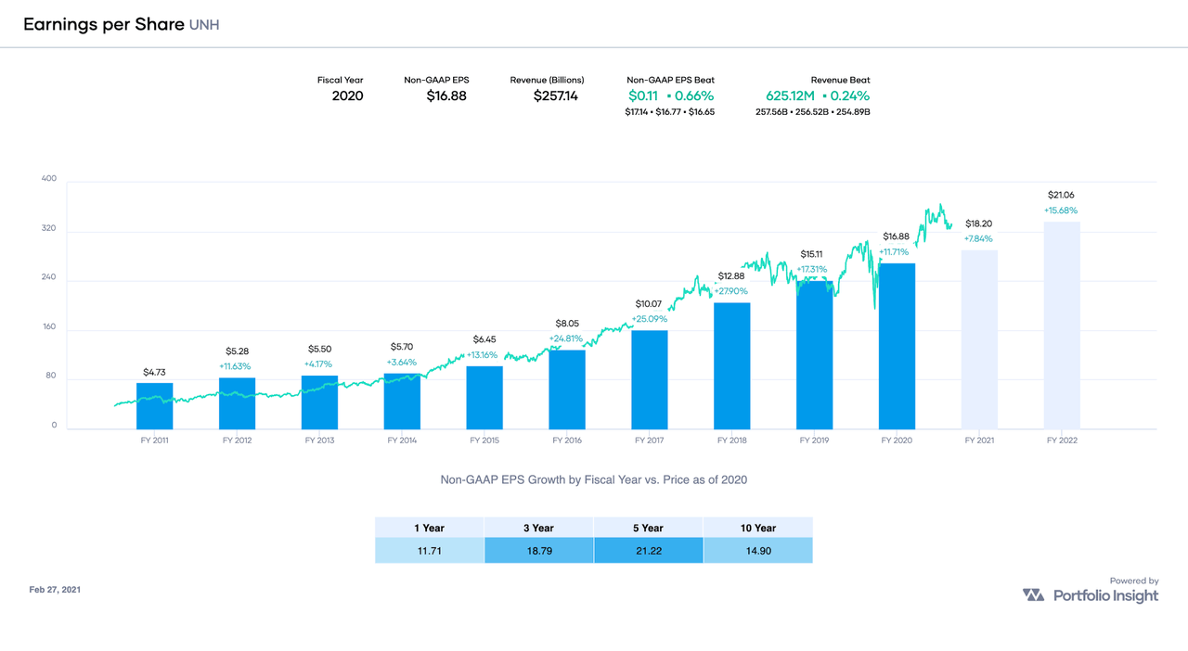The width and height of the screenshot is (1188, 651).
Task: Select the +7.84% growth label
Action: pos(979,239)
